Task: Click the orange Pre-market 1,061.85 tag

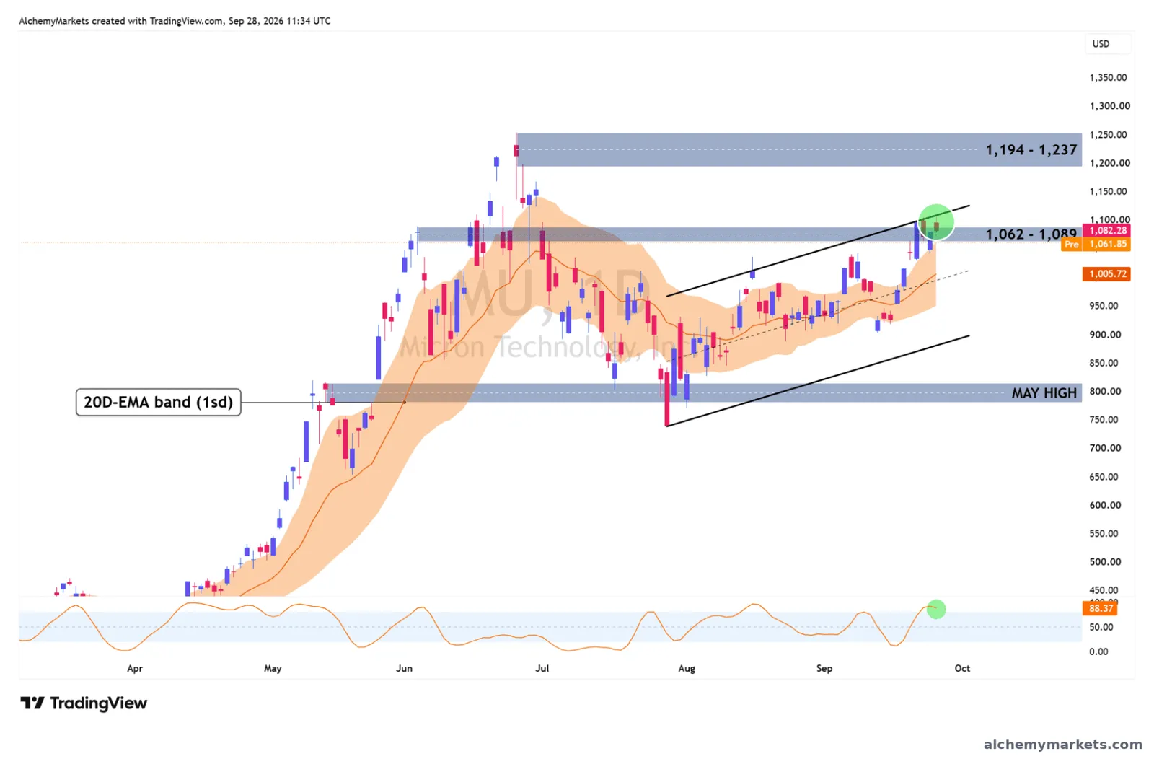Action: [x=1096, y=245]
